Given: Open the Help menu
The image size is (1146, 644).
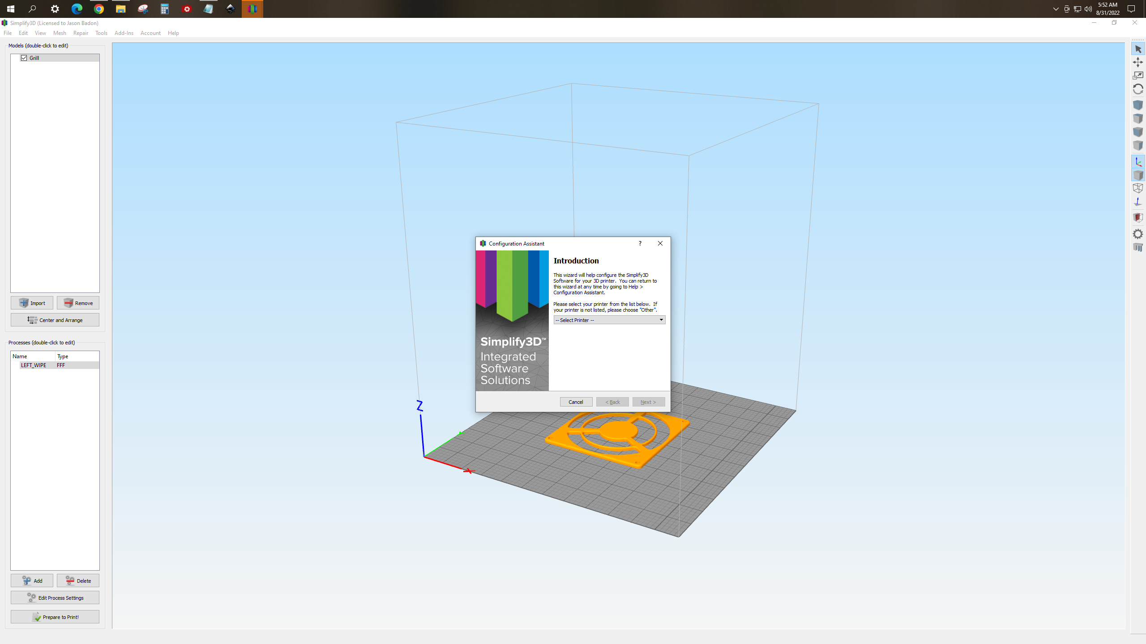Looking at the screenshot, I should [173, 33].
